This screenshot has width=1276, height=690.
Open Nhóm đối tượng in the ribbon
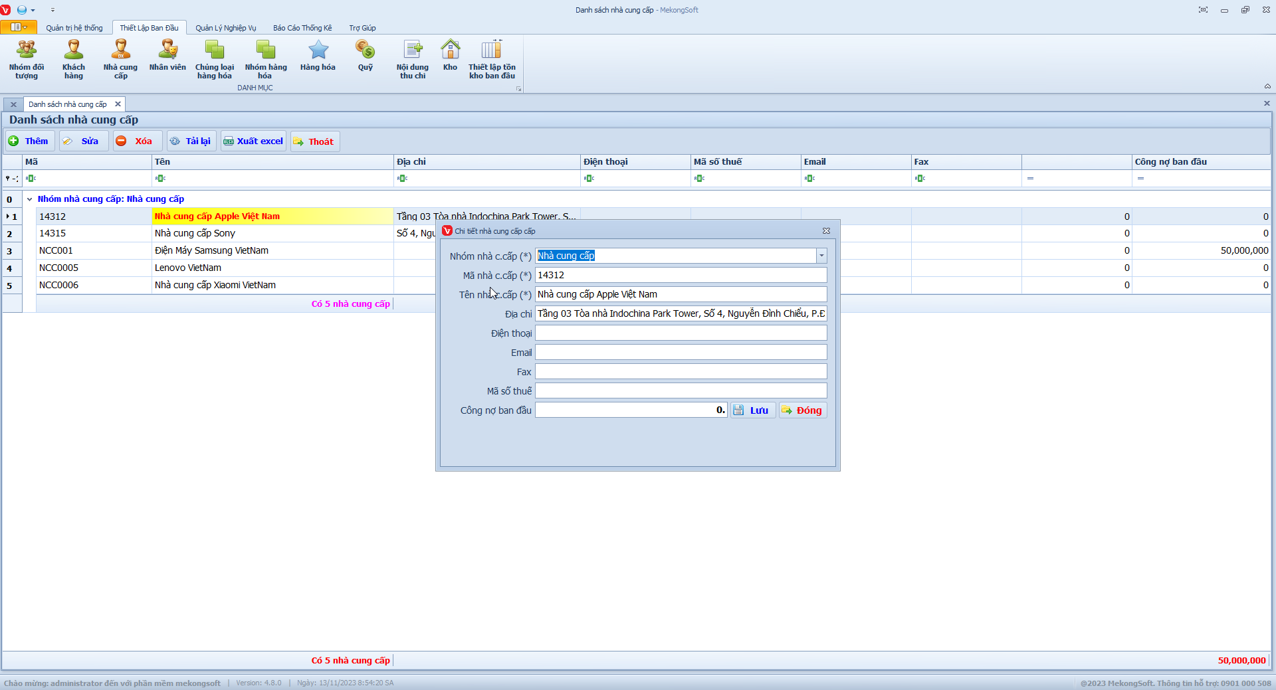27,59
